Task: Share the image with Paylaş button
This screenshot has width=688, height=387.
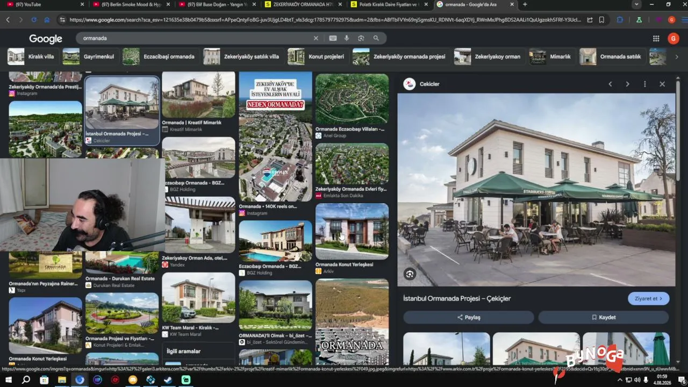Action: pos(469,317)
